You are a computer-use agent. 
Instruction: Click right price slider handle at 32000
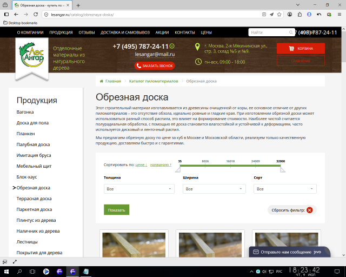(x=282, y=170)
